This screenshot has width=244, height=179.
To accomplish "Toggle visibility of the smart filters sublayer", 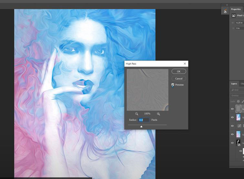I will 240,151.
